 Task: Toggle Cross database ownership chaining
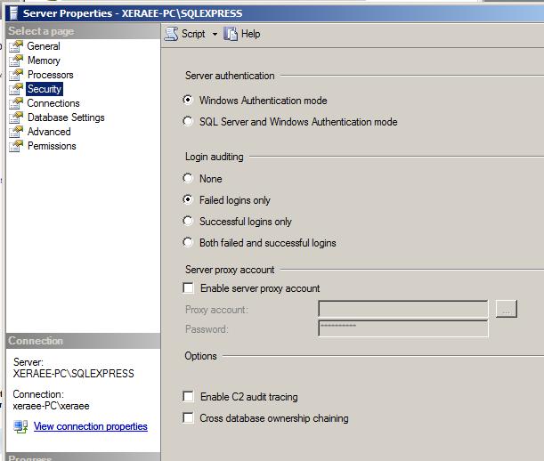188,418
